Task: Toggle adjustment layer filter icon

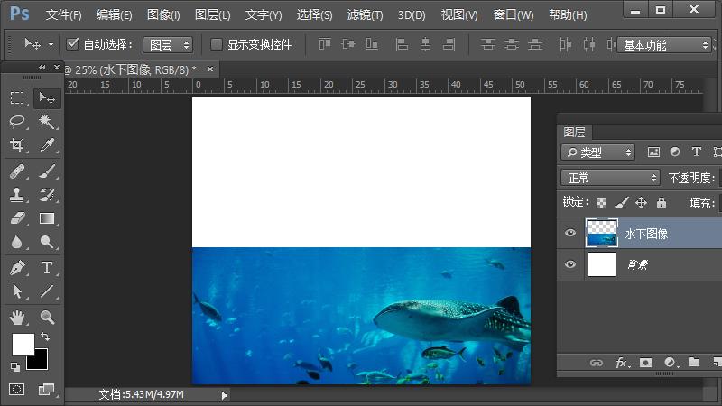Action: (x=675, y=152)
